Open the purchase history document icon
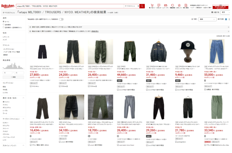Viewport: 232px width, 153px height. tap(186, 6)
